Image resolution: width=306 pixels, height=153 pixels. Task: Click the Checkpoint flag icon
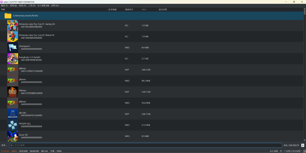tap(13, 48)
